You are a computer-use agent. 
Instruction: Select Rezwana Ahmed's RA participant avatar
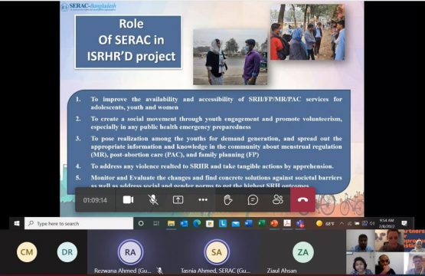[130, 252]
